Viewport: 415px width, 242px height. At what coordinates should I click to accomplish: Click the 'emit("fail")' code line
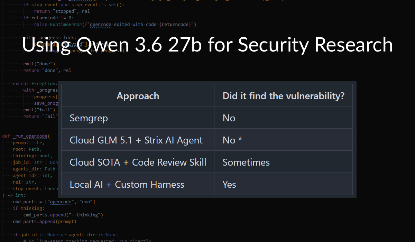39,110
